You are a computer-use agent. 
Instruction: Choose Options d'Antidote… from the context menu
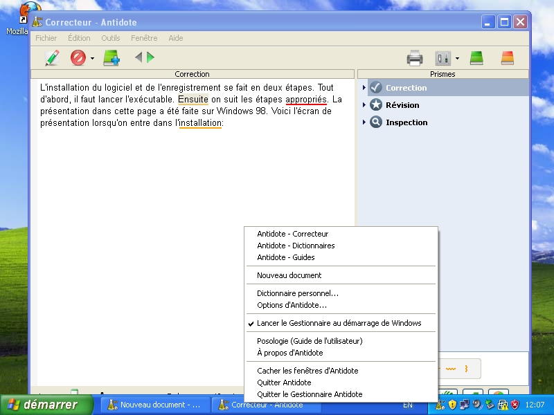292,305
